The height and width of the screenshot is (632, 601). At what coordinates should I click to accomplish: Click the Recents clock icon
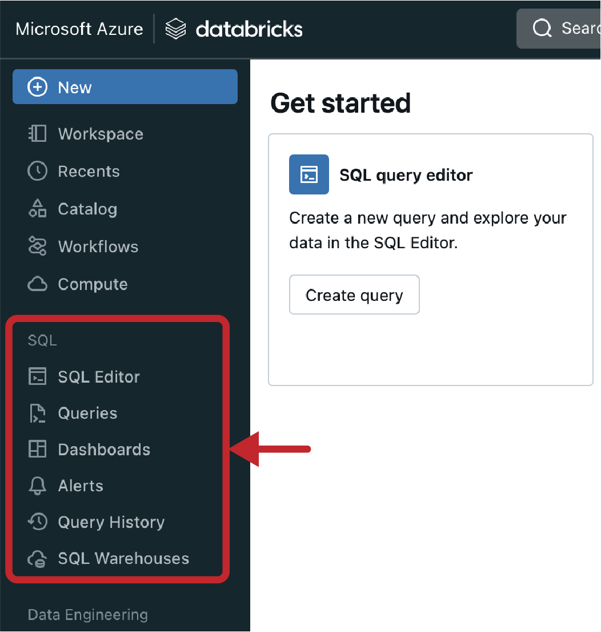click(37, 171)
